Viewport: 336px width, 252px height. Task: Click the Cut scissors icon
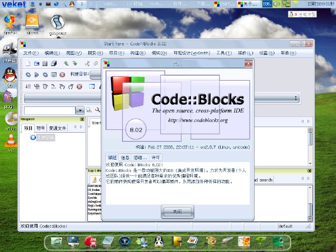87,63
